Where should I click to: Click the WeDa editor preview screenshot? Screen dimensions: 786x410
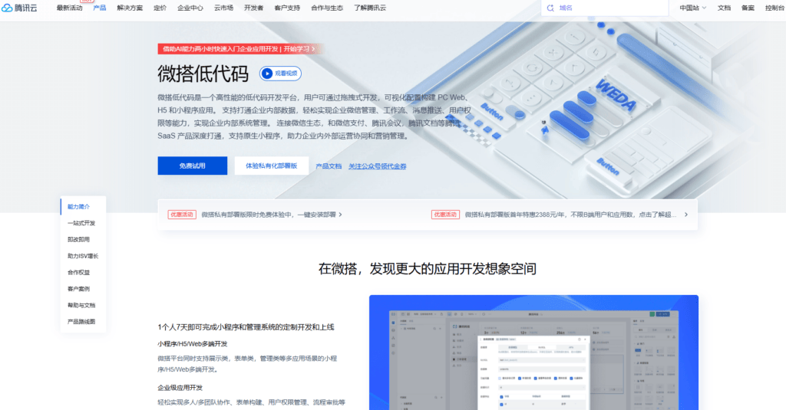point(533,353)
